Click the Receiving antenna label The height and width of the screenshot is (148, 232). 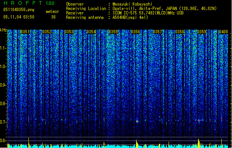click(85, 17)
